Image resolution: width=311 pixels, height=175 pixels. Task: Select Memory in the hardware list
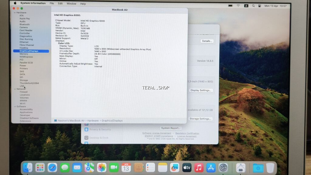[24, 54]
